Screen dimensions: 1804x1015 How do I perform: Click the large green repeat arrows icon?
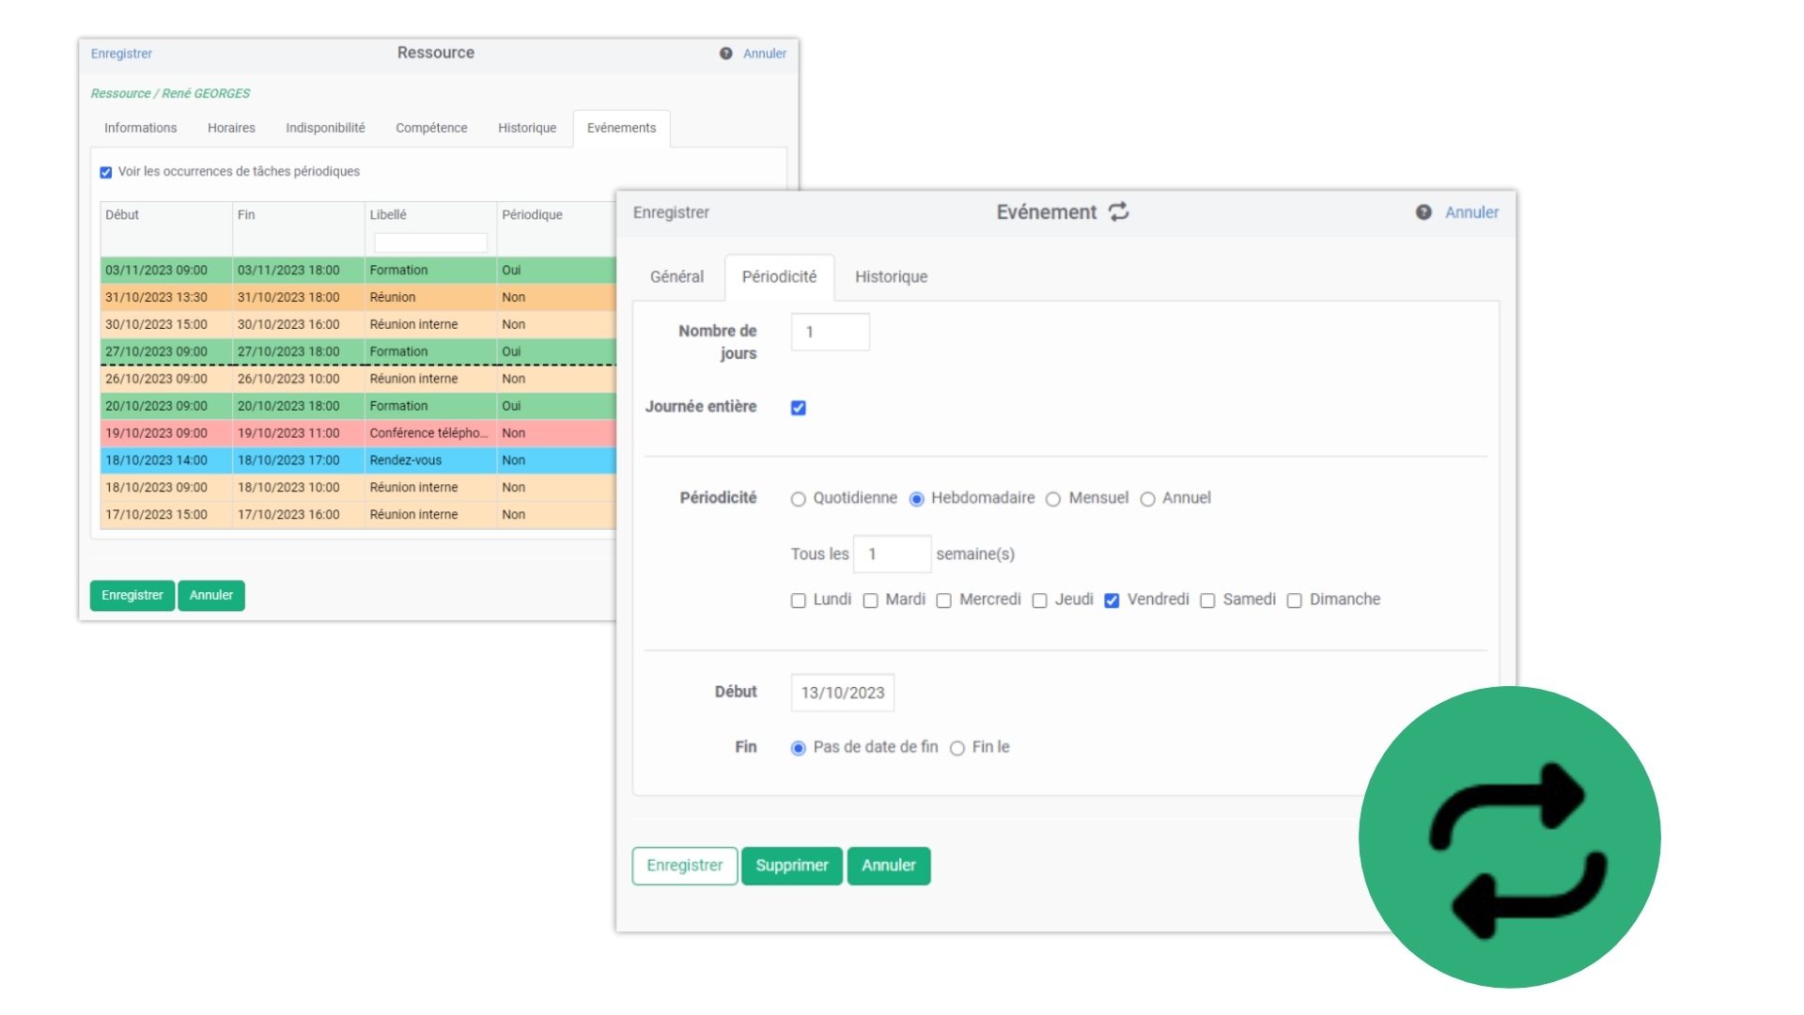point(1510,837)
